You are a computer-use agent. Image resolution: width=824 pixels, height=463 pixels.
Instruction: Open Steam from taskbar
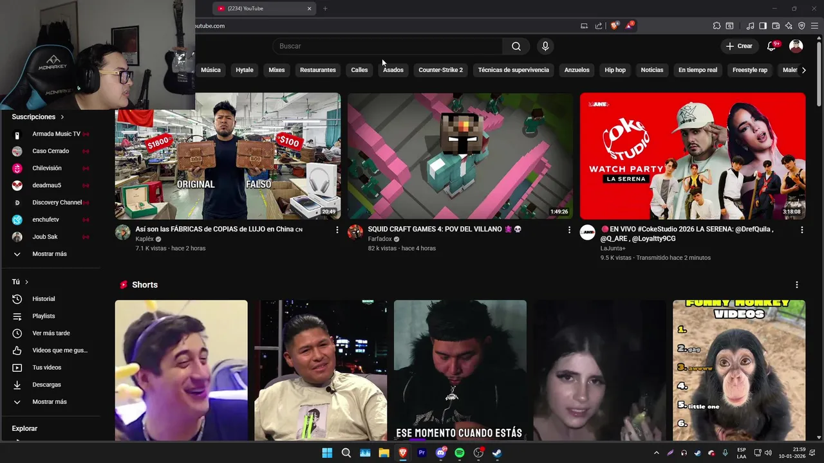(498, 453)
